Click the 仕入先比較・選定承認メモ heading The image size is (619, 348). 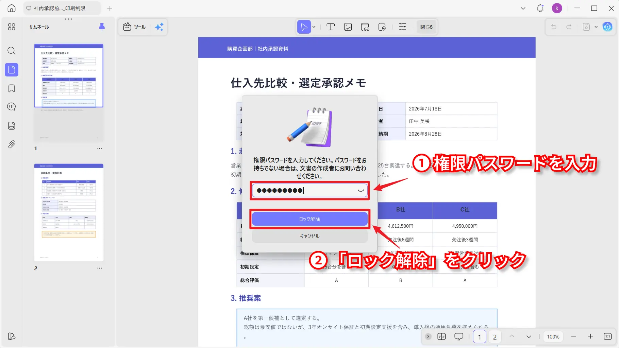[298, 83]
